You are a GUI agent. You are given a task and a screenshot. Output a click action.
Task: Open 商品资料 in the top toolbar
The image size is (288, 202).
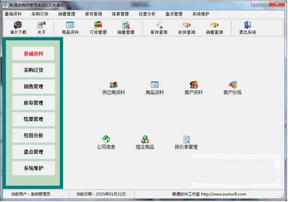(70, 28)
